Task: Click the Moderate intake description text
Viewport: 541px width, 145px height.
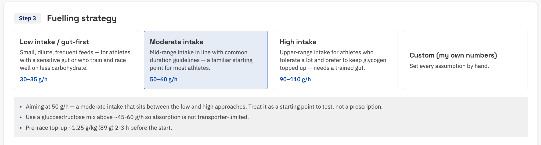Action: 201,60
